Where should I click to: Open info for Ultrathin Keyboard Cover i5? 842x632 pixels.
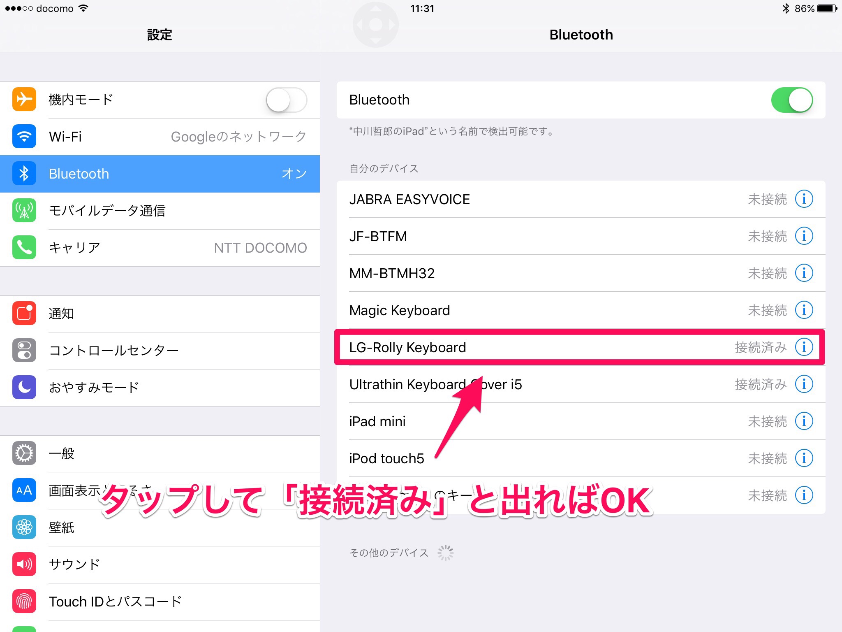point(804,384)
